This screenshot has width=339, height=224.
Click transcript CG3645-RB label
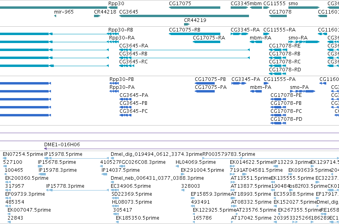pos(133,54)
